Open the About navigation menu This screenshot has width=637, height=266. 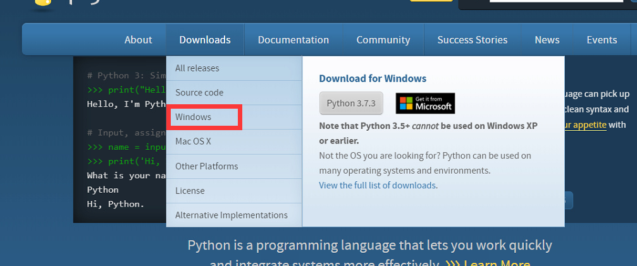[138, 40]
